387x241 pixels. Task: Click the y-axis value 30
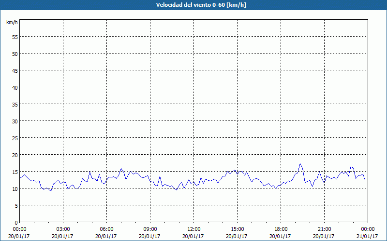pos(15,121)
